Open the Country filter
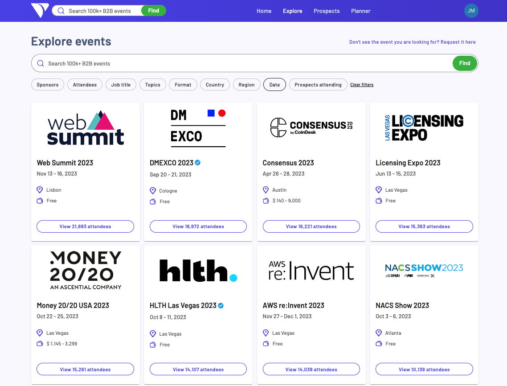The image size is (507, 386). (x=215, y=84)
